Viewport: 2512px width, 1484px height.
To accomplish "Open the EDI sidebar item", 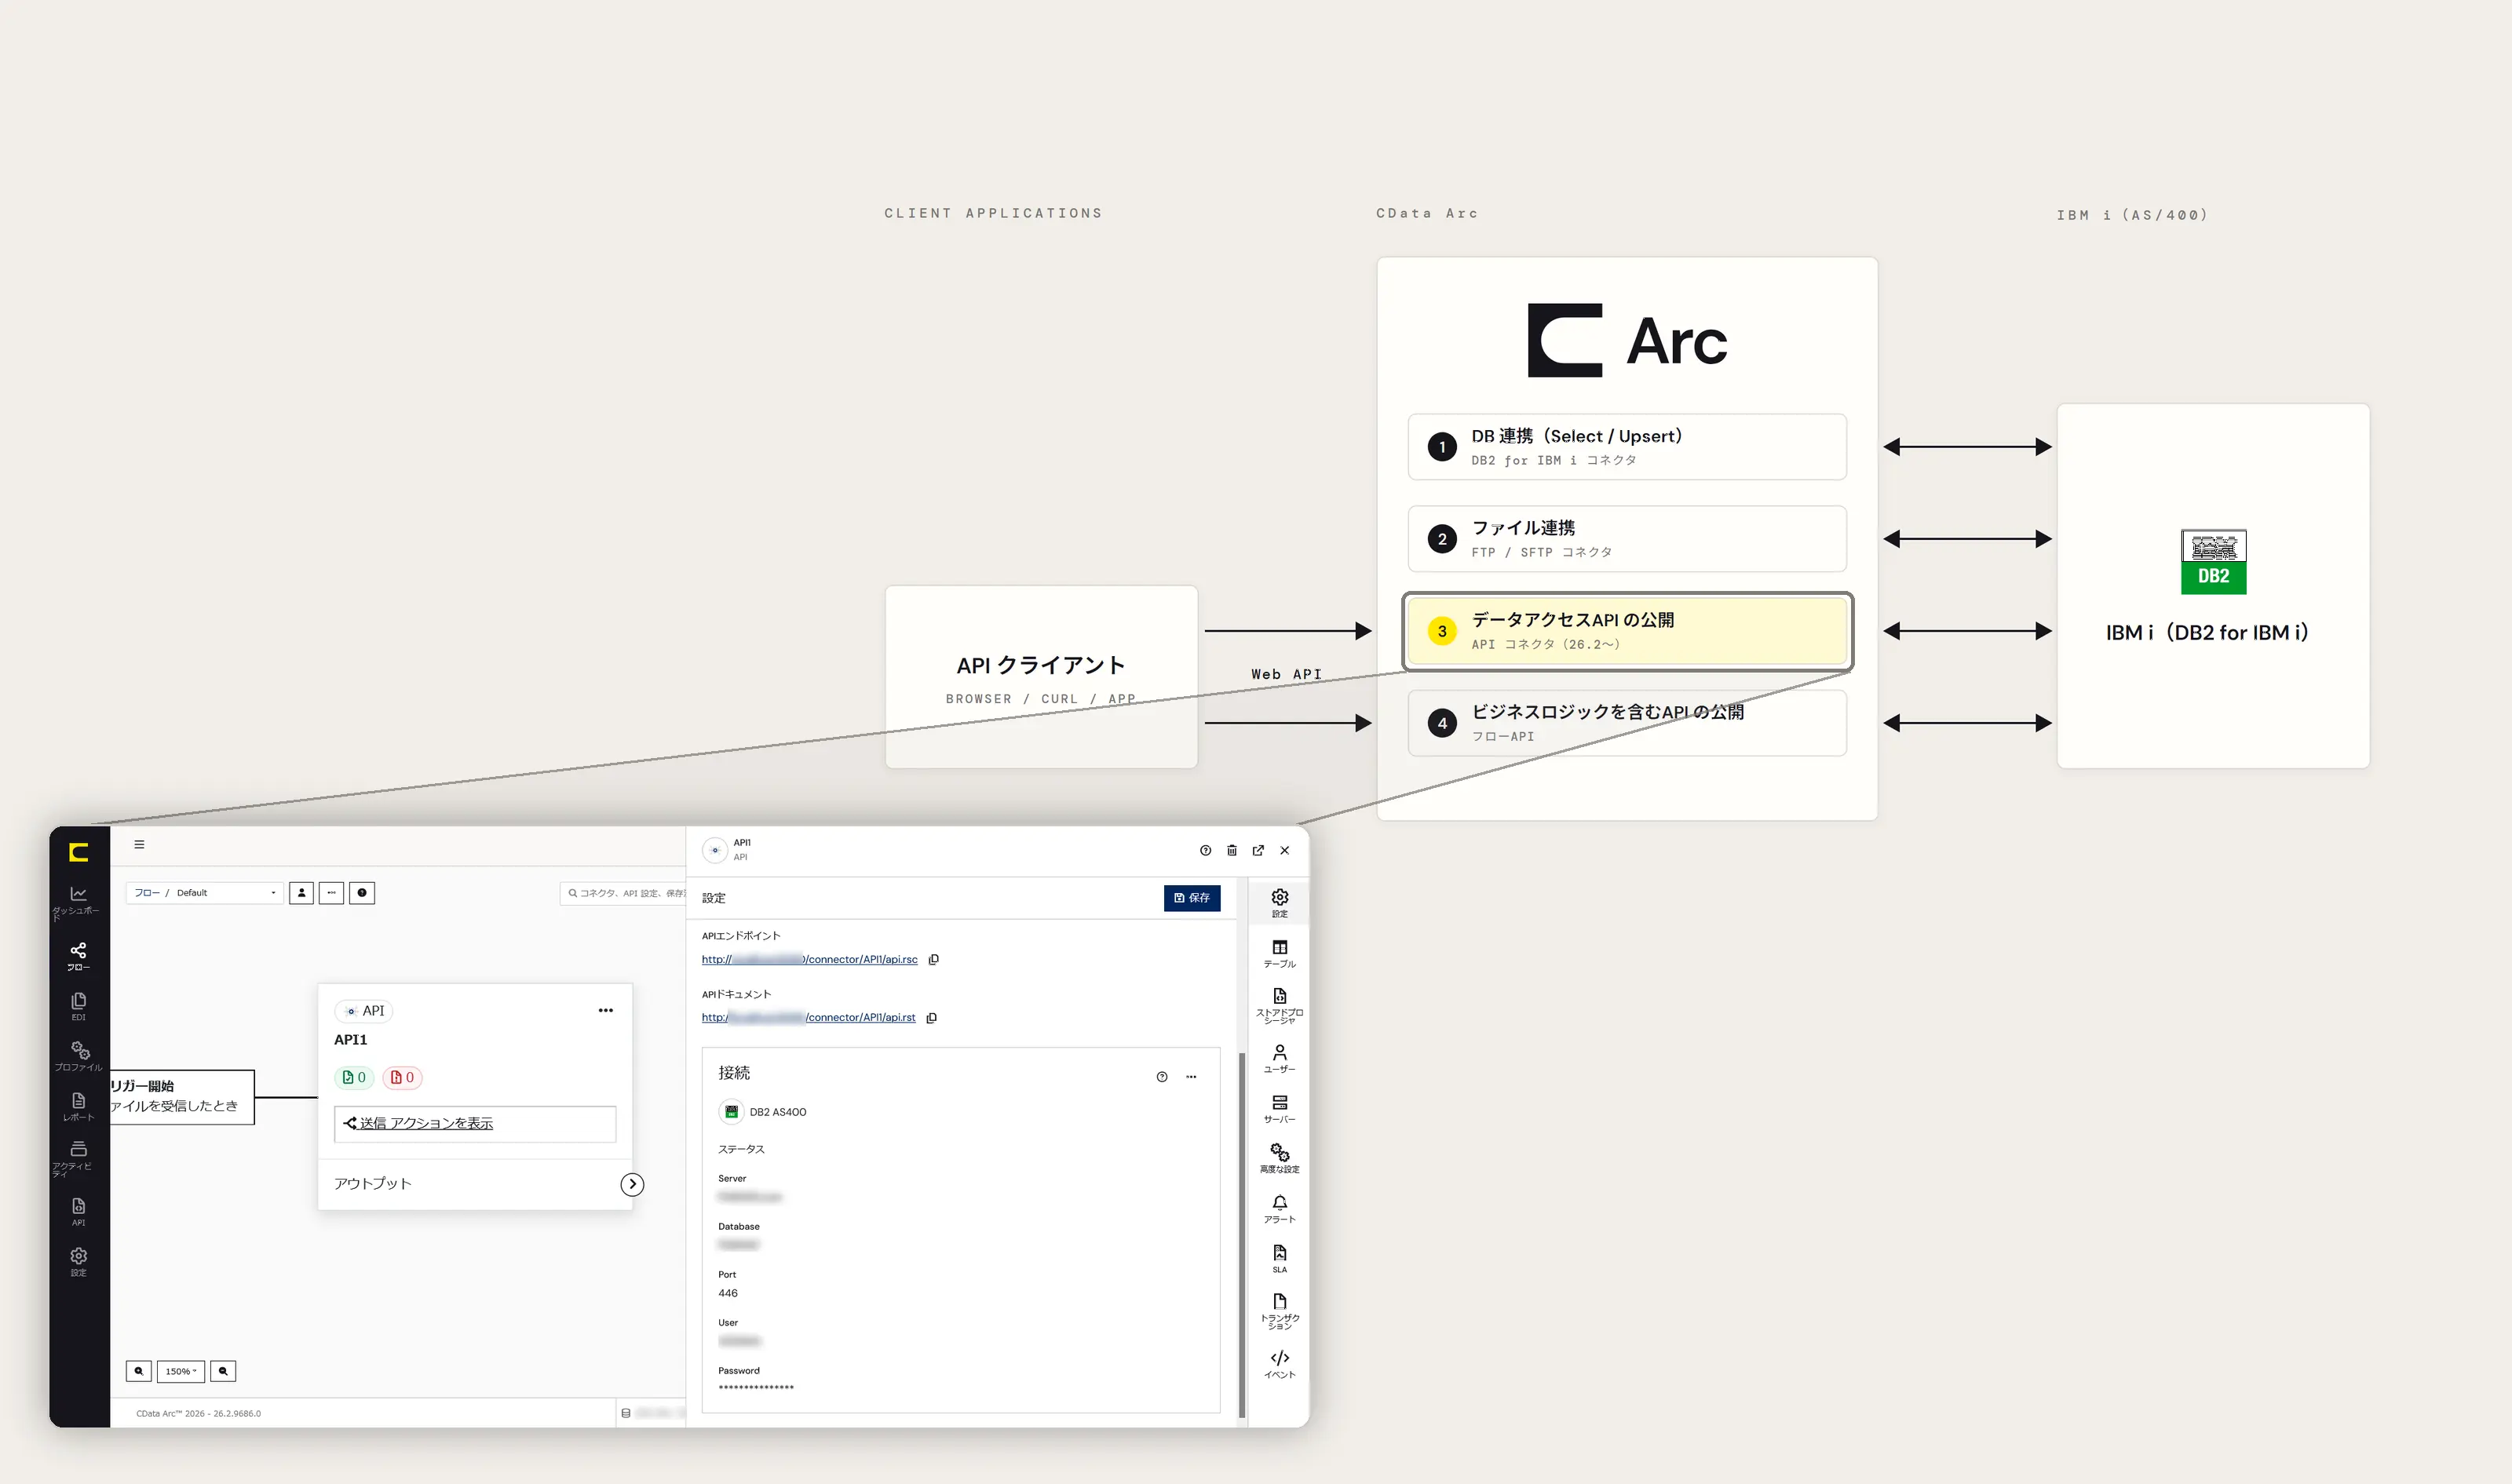I will (78, 1006).
